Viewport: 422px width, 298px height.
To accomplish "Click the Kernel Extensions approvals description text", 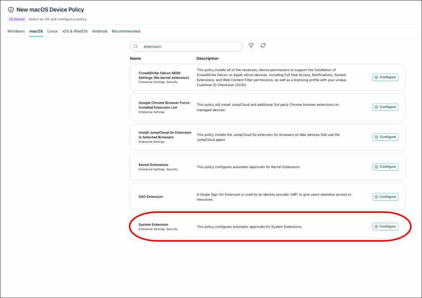I will (249, 167).
